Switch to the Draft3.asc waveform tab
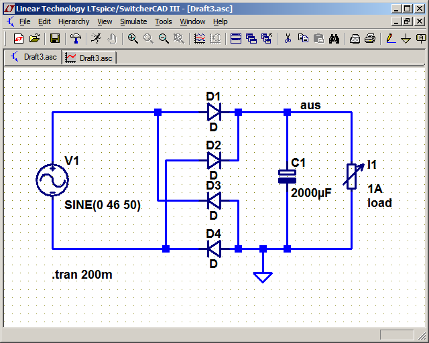The height and width of the screenshot is (343, 429). coord(89,58)
